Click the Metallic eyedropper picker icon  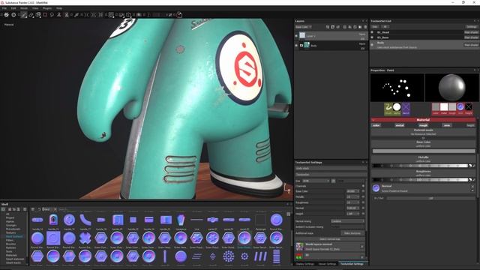pos(473,166)
